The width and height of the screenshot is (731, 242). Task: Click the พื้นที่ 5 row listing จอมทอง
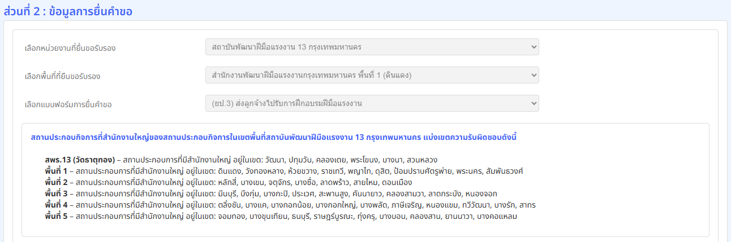click(x=281, y=216)
